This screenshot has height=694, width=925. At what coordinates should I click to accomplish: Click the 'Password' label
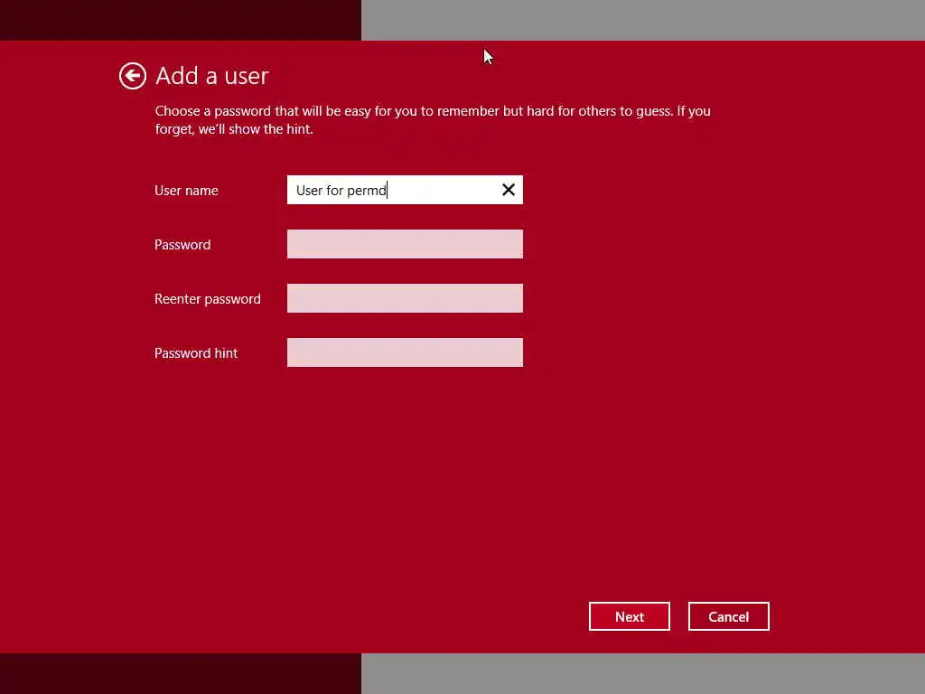pyautogui.click(x=182, y=244)
